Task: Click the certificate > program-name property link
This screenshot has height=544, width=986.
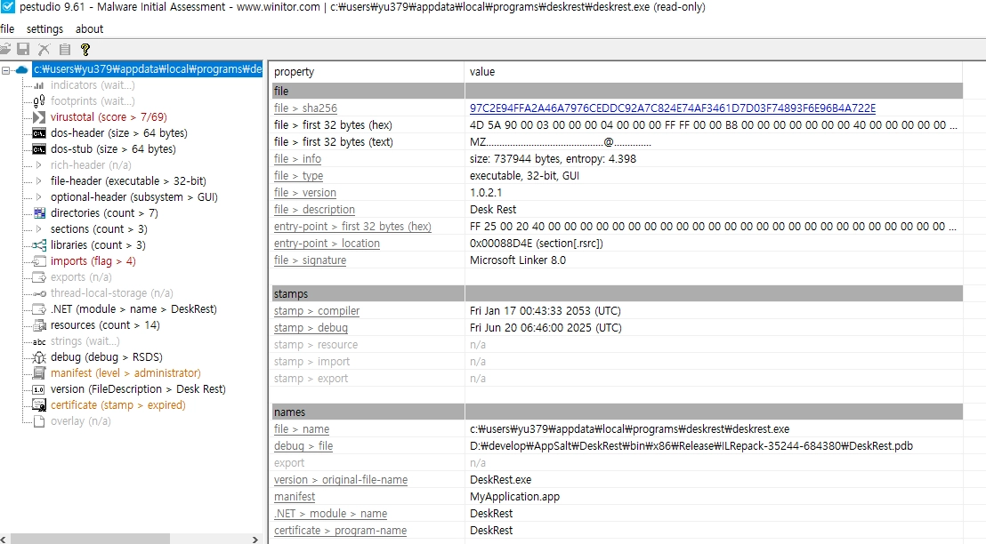Action: 340,531
